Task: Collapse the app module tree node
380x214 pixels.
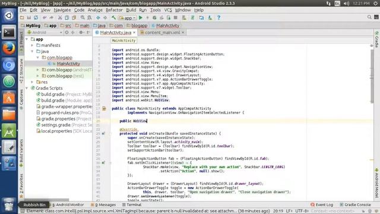Action: [x=27, y=39]
